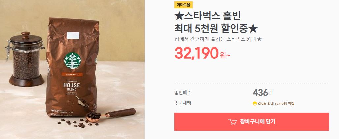Click the Club label text
Viewport: 339px width, 139px height.
(x=262, y=104)
